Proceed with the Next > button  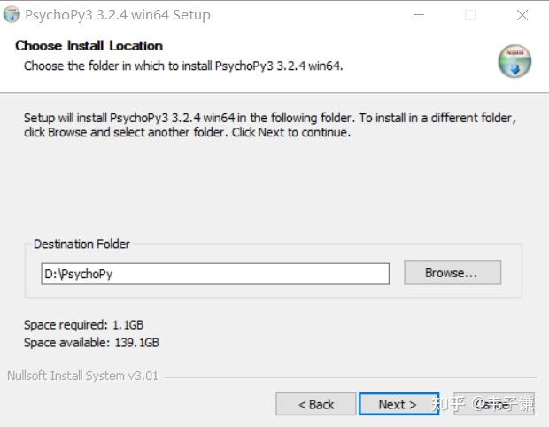[398, 404]
